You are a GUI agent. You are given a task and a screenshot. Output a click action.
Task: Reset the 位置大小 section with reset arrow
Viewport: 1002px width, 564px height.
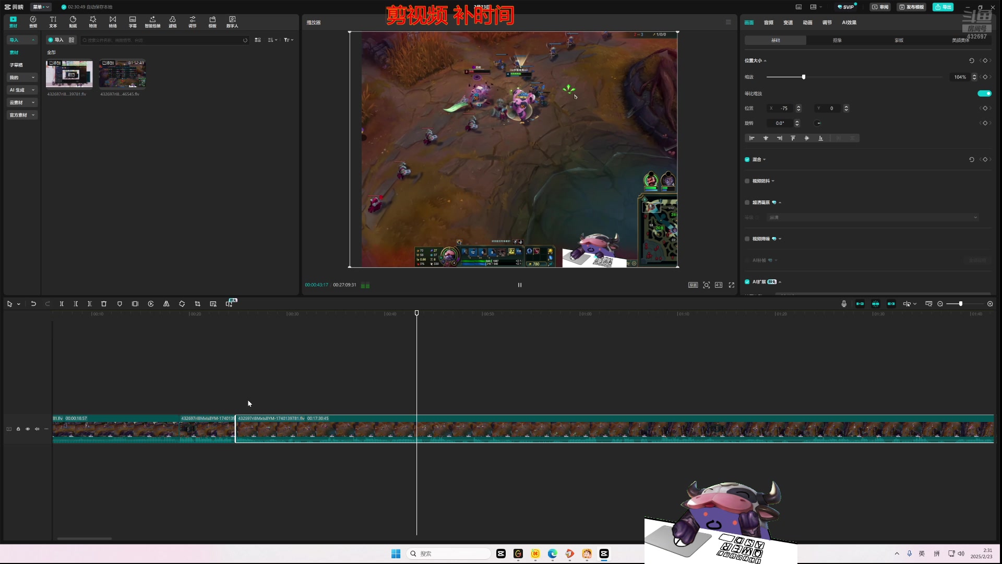972,61
